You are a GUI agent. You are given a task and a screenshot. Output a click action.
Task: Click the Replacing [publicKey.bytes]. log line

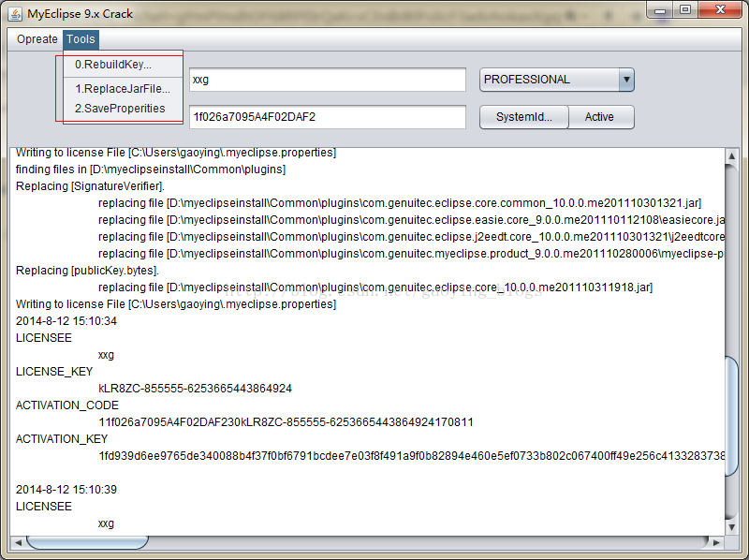(87, 271)
